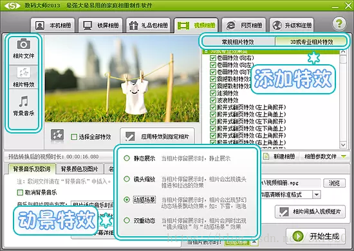Open the 背景音乐及歌词 tab

pos(32,169)
